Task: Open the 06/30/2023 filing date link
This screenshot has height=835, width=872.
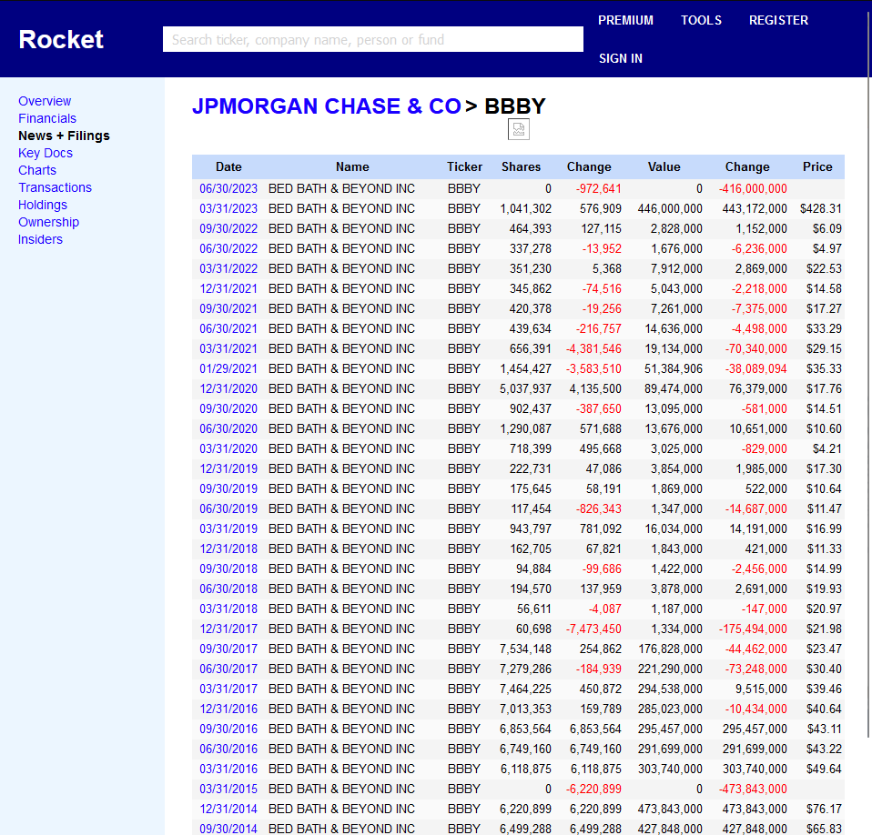Action: point(228,188)
